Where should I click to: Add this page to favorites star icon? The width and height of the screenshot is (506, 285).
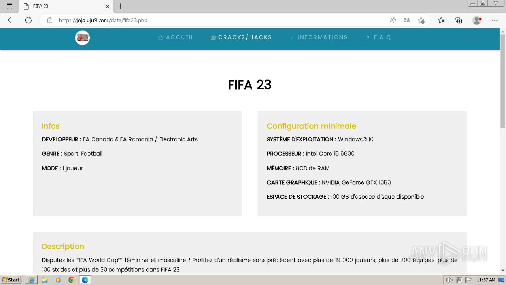coord(421,20)
